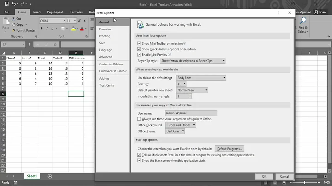This screenshot has width=332, height=186.
Task: Toggle Italic formatting
Action: [x=47, y=29]
